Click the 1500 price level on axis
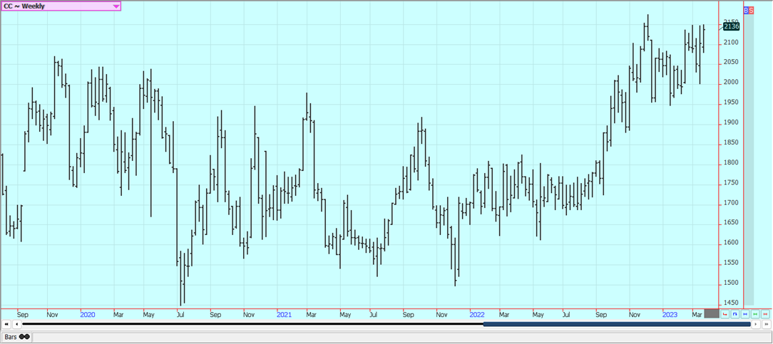Screen dimensions: 773x344 tap(731, 283)
